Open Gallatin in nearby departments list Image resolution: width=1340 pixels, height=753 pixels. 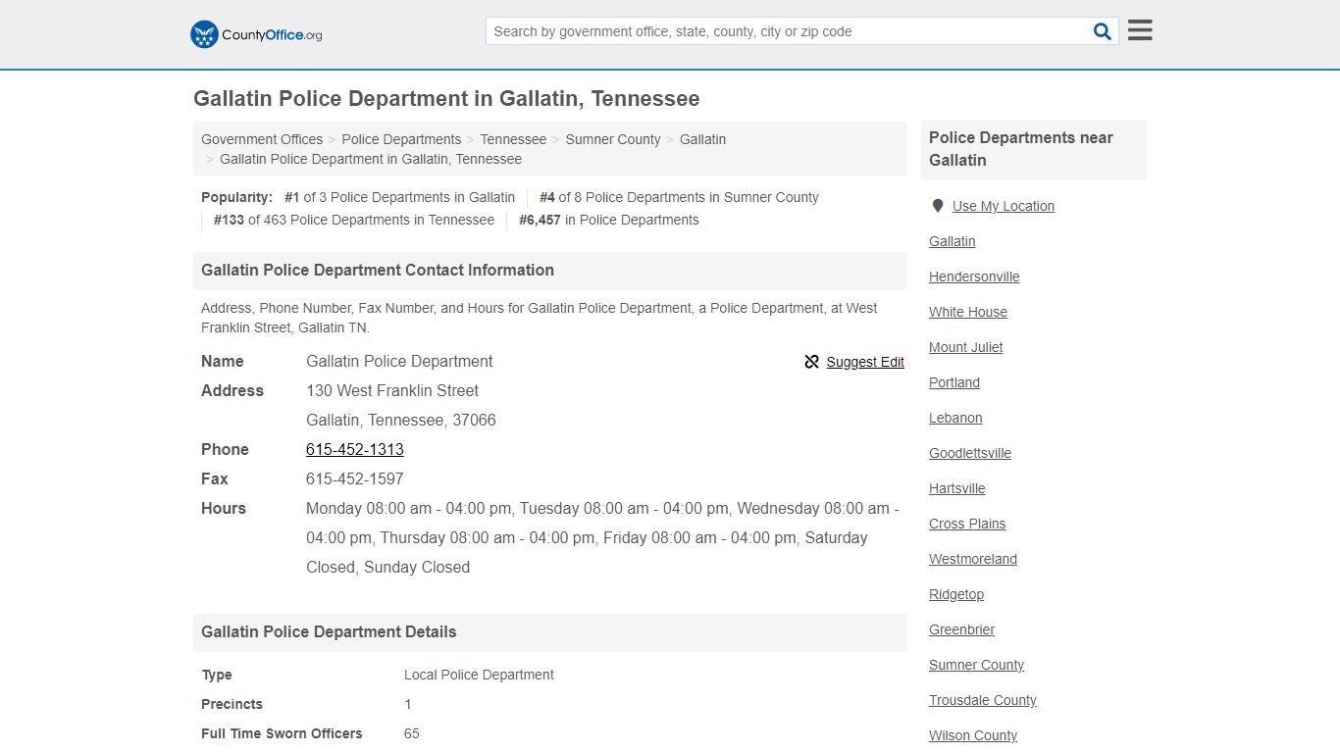point(952,241)
